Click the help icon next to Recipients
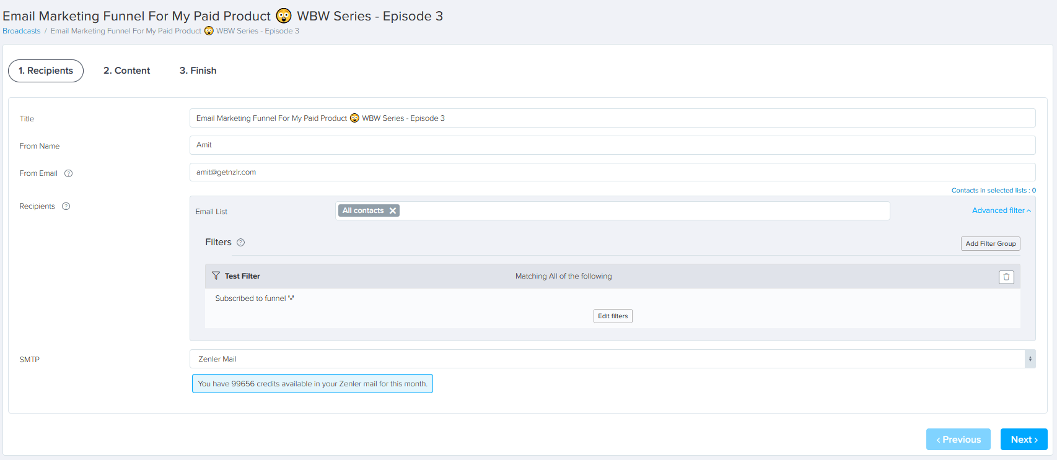This screenshot has width=1057, height=460. point(66,206)
